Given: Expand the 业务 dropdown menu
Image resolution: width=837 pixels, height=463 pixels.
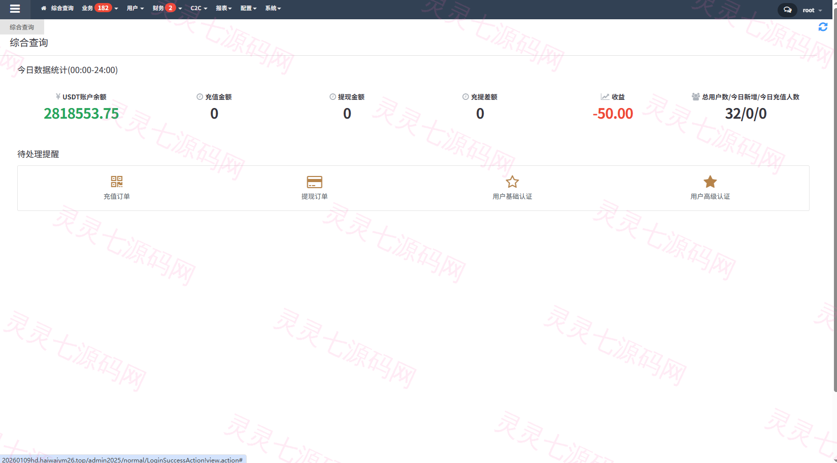Looking at the screenshot, I should 99,8.
